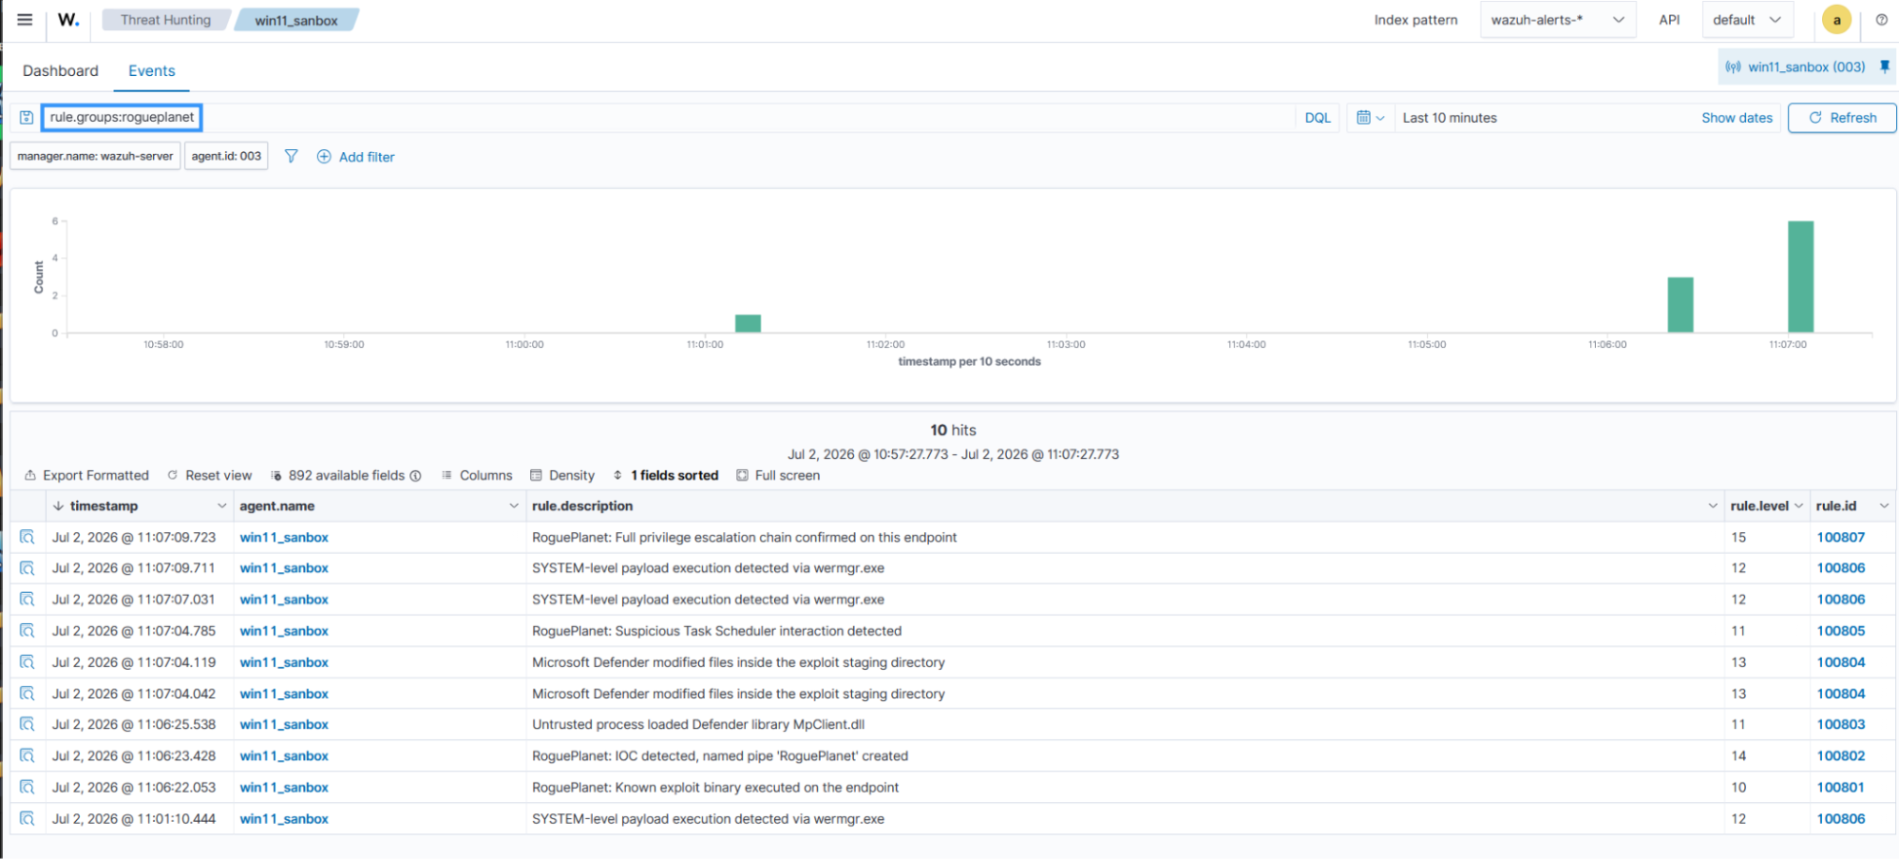
Task: Inspect document for 11:07:04.042 event
Action: pos(28,694)
